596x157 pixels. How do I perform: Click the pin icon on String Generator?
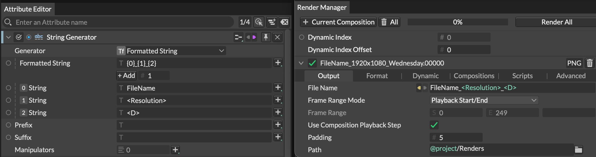tap(266, 37)
